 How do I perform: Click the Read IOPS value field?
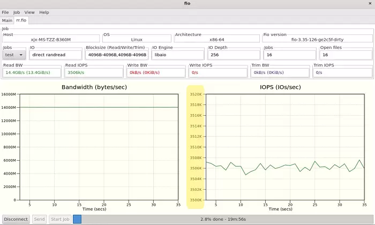[x=93, y=72]
